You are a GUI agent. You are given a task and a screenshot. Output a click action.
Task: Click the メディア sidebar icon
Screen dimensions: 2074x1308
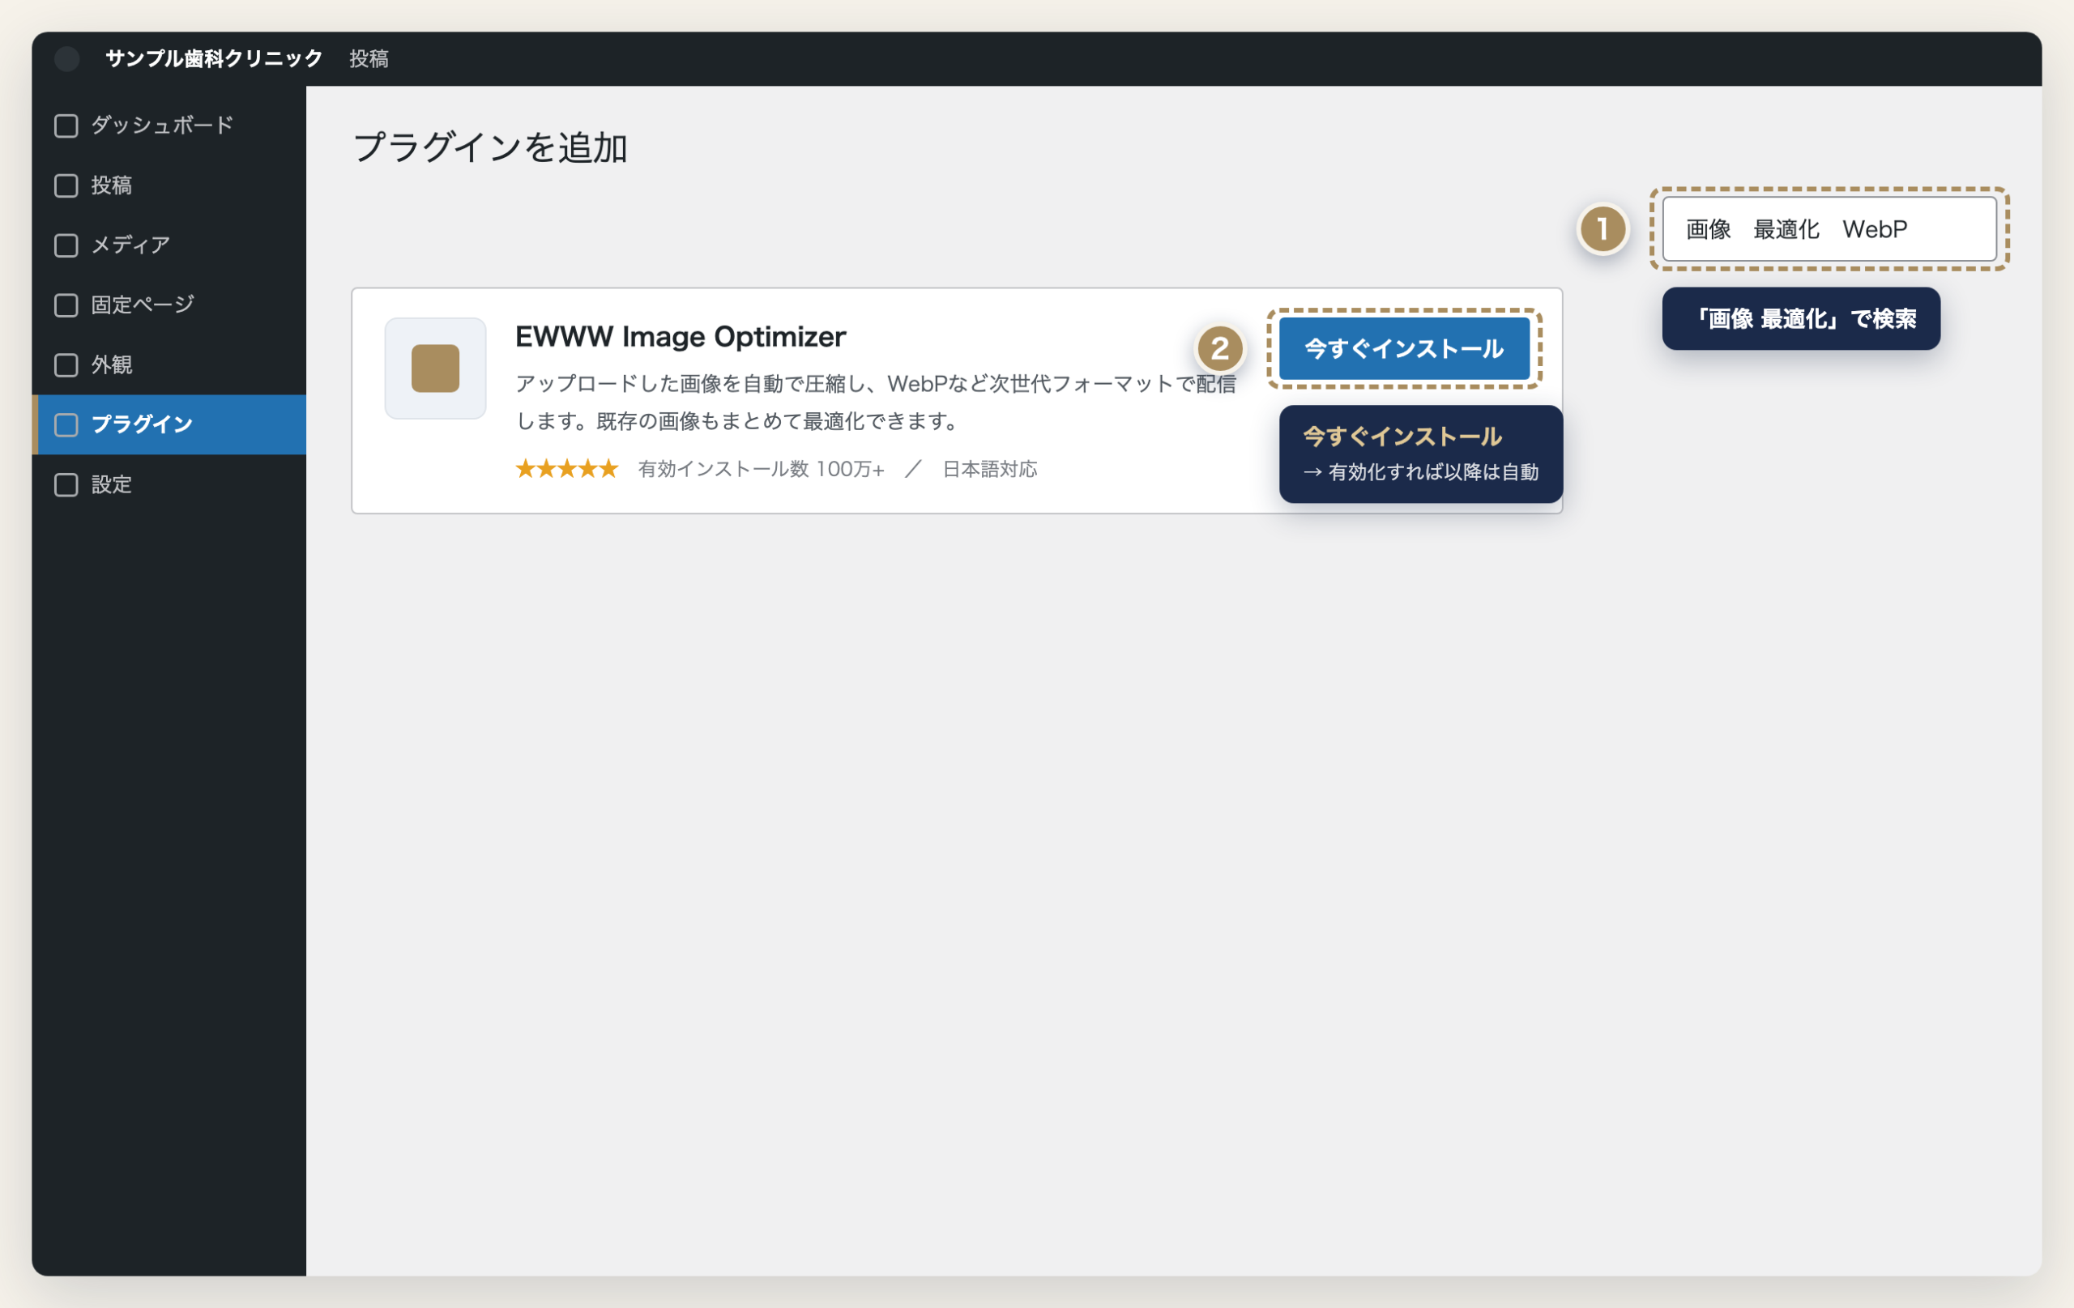66,245
